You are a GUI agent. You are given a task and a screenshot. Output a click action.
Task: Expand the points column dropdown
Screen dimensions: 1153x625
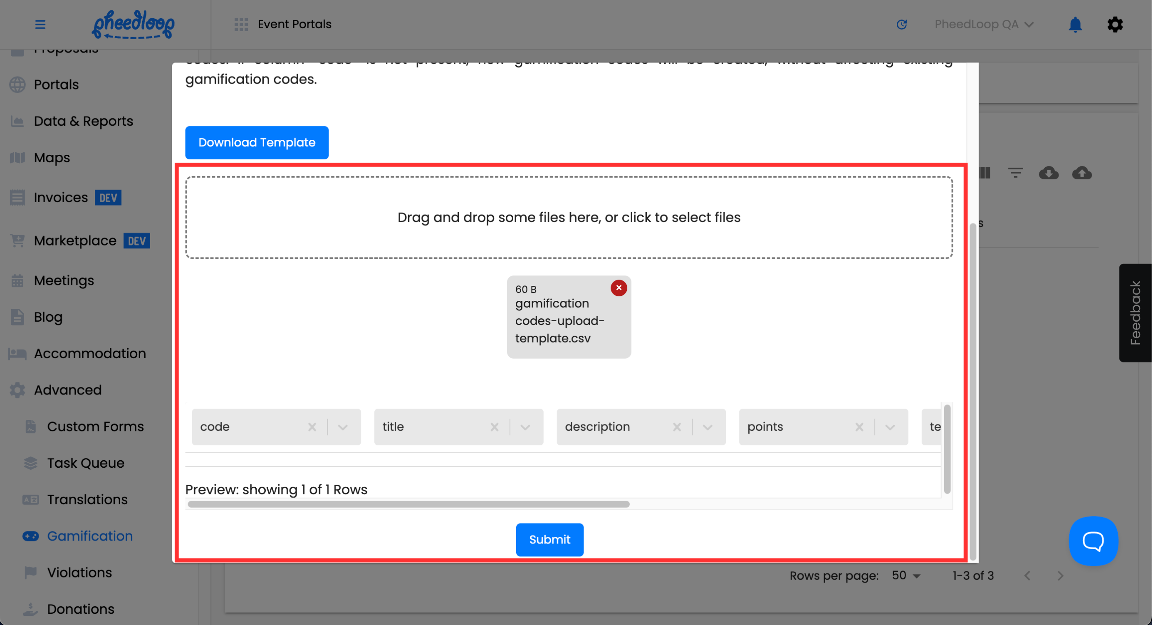[x=890, y=427]
